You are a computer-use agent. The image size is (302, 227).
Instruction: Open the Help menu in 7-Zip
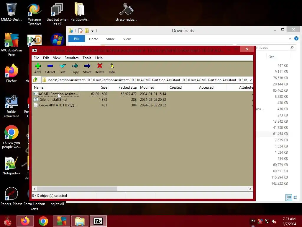[x=99, y=58]
